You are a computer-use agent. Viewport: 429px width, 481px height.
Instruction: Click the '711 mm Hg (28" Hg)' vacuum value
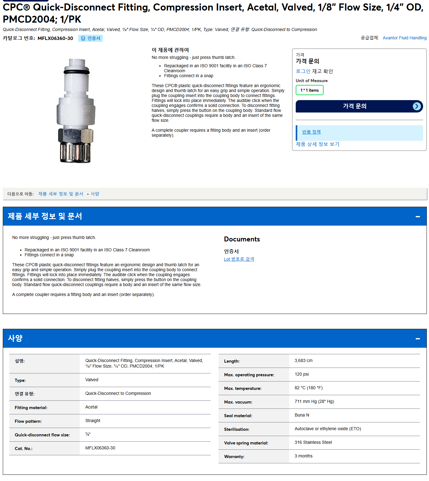tap(314, 401)
